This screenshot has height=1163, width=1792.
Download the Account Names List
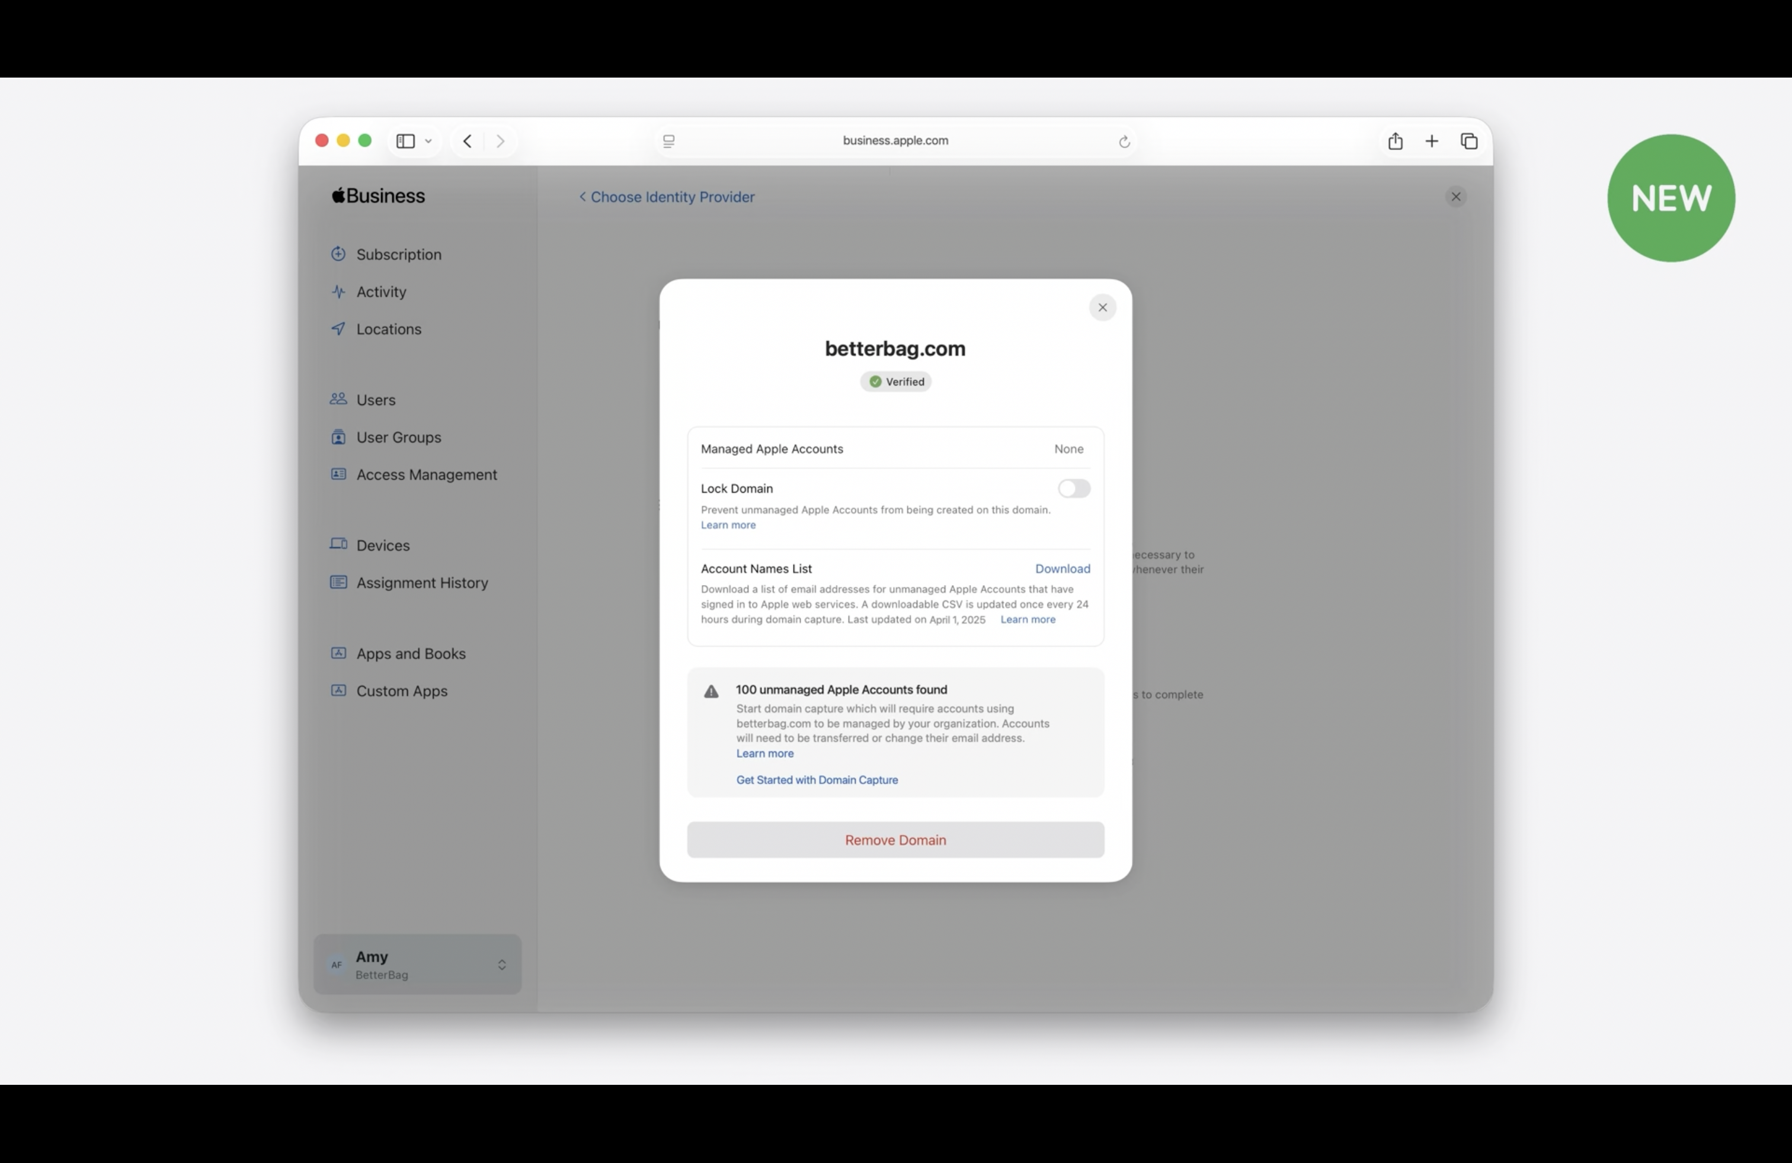1063,568
